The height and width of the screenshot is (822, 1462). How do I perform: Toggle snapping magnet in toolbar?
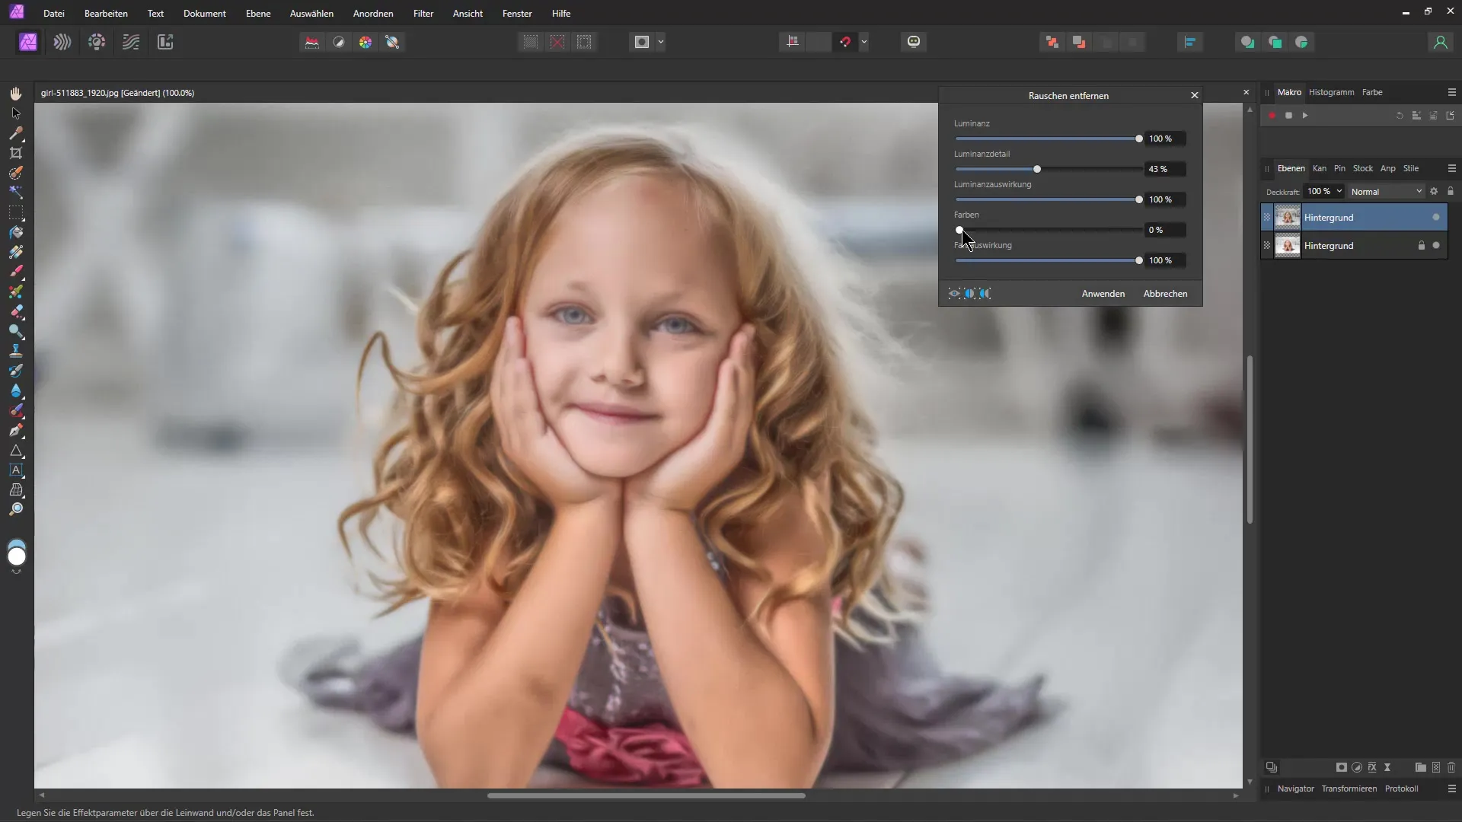[x=845, y=43]
